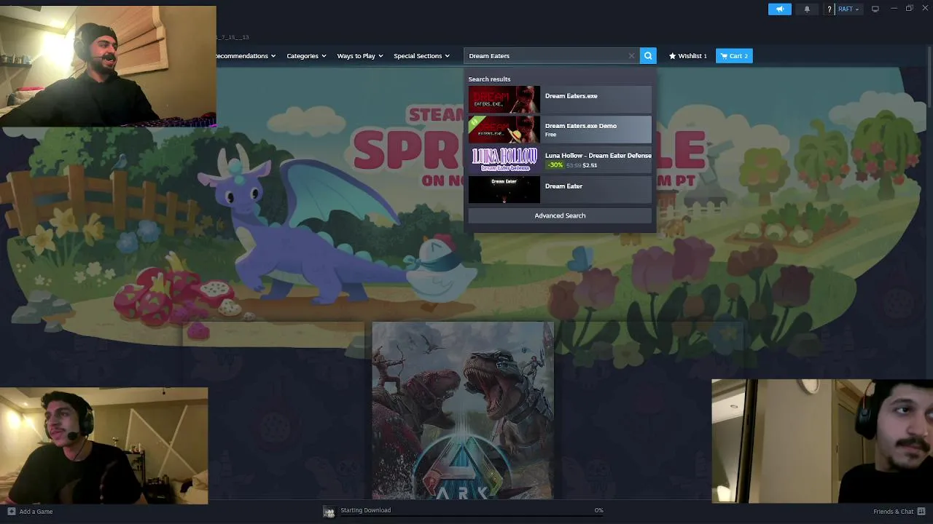Screen dimensions: 933x524
Task: Expand the Ways to Play menu
Action: tap(360, 56)
